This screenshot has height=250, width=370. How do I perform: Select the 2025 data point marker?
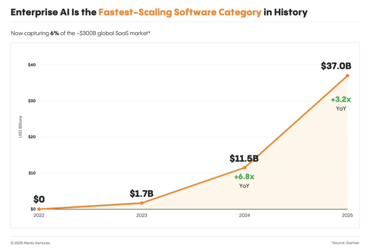coord(347,76)
